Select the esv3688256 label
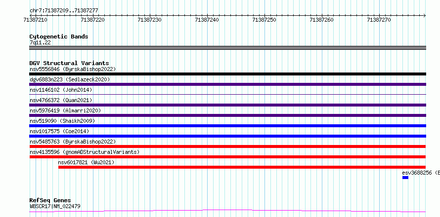Viewport: 440px width, 217px height. pyautogui.click(x=421, y=173)
